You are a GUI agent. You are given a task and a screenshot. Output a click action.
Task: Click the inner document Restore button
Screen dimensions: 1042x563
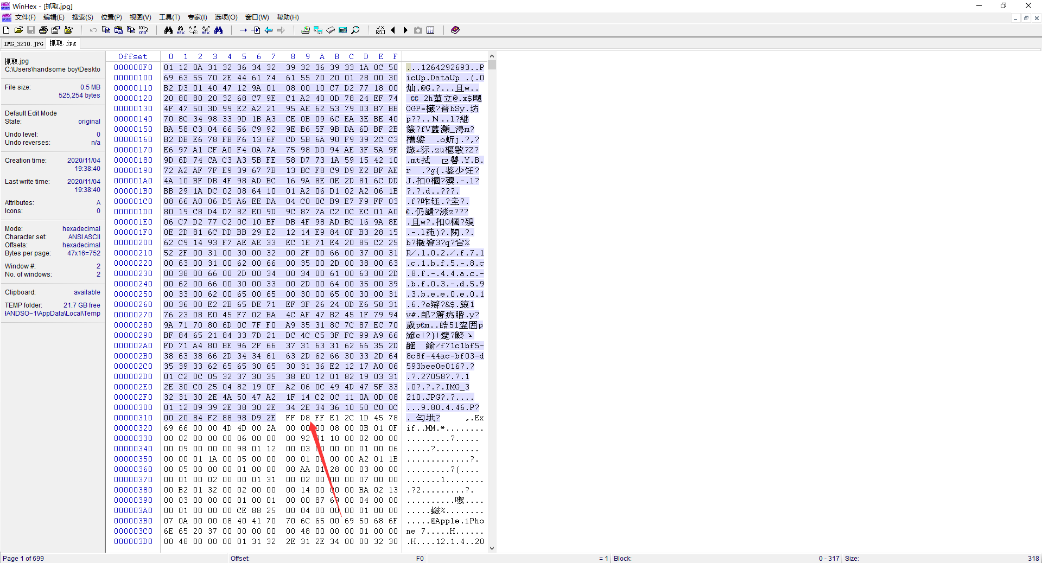point(1026,18)
